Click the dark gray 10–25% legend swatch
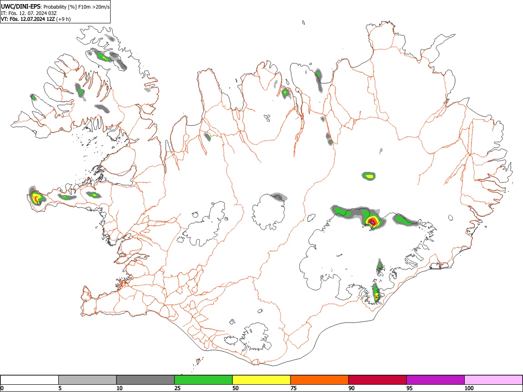Screen dimensions: 523x392 click(x=146, y=380)
